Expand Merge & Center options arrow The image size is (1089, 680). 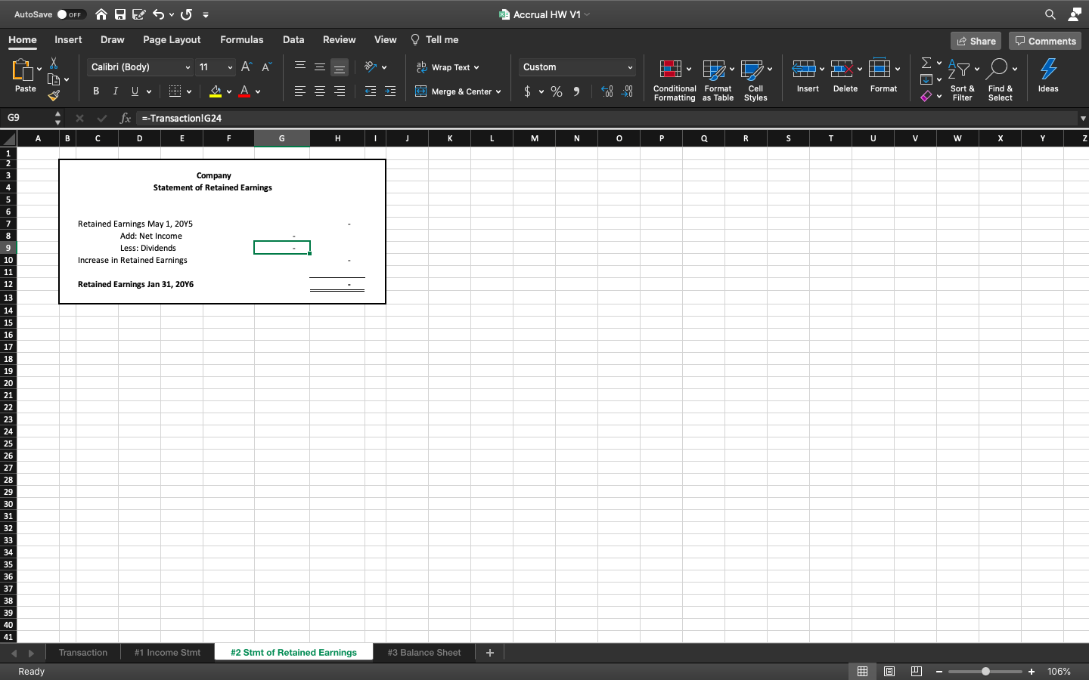(x=498, y=91)
